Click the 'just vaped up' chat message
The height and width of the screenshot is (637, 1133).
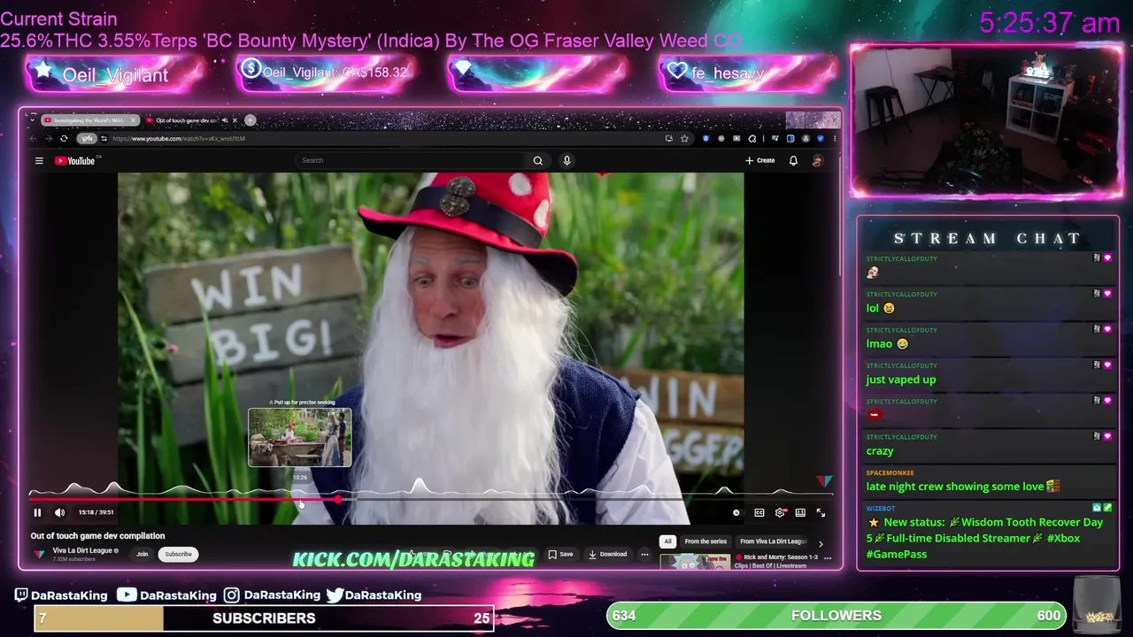tap(900, 380)
